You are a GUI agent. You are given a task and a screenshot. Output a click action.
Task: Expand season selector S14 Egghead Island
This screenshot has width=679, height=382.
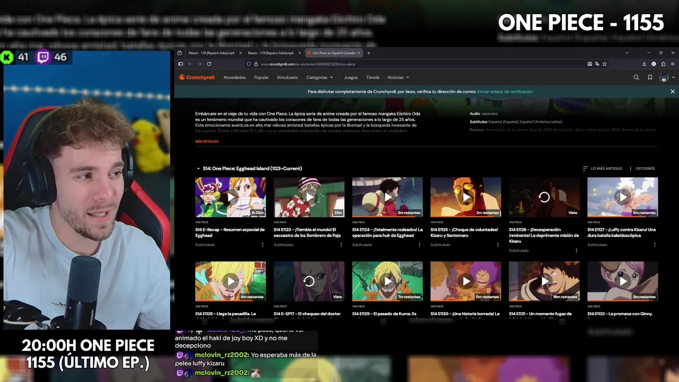(x=249, y=168)
